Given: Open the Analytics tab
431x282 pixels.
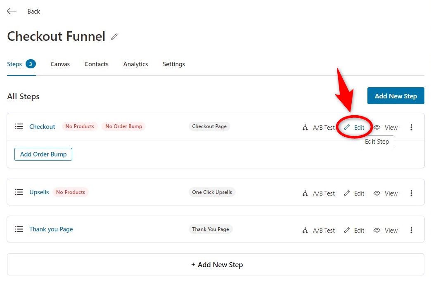Looking at the screenshot, I should 135,64.
